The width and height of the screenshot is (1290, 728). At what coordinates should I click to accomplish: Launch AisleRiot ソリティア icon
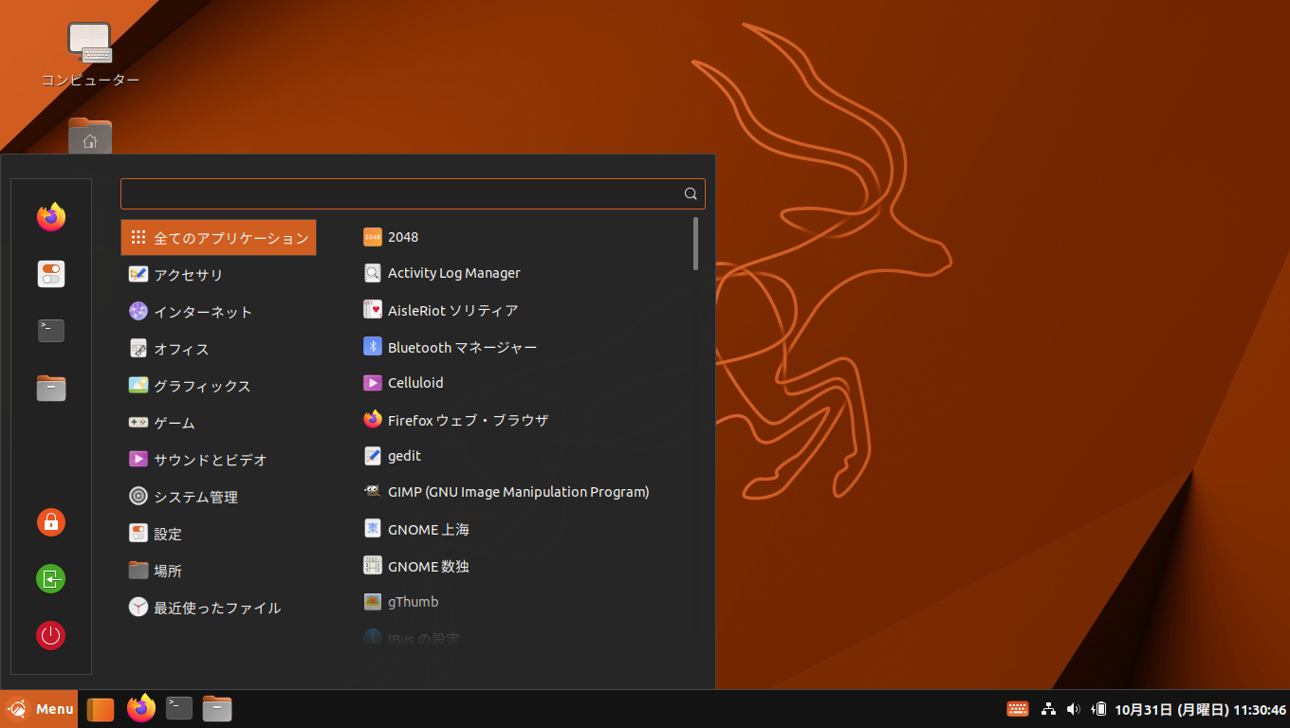pos(373,310)
